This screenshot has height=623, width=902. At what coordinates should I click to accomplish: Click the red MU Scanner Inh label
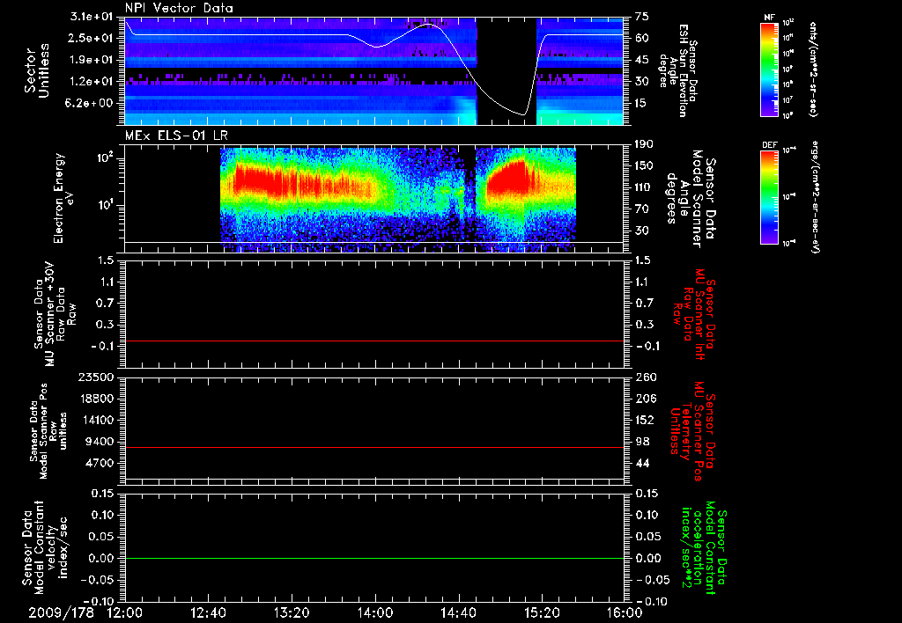click(x=694, y=314)
